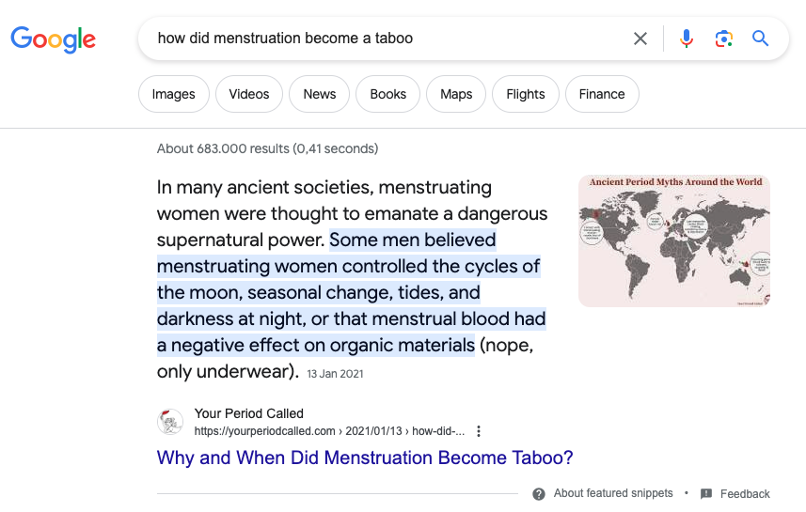806x512 pixels.
Task: Open 'Why and When Did Menstruation Become Taboo?'
Action: tap(365, 458)
